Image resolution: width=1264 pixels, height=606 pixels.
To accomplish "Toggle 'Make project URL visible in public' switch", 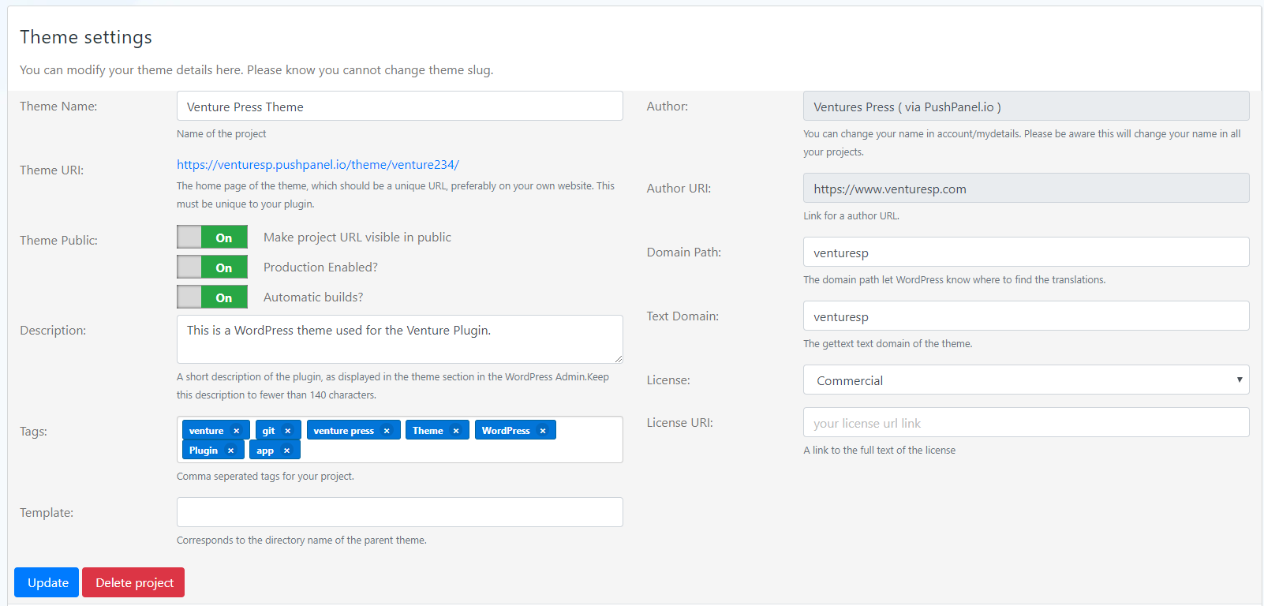I will (212, 238).
